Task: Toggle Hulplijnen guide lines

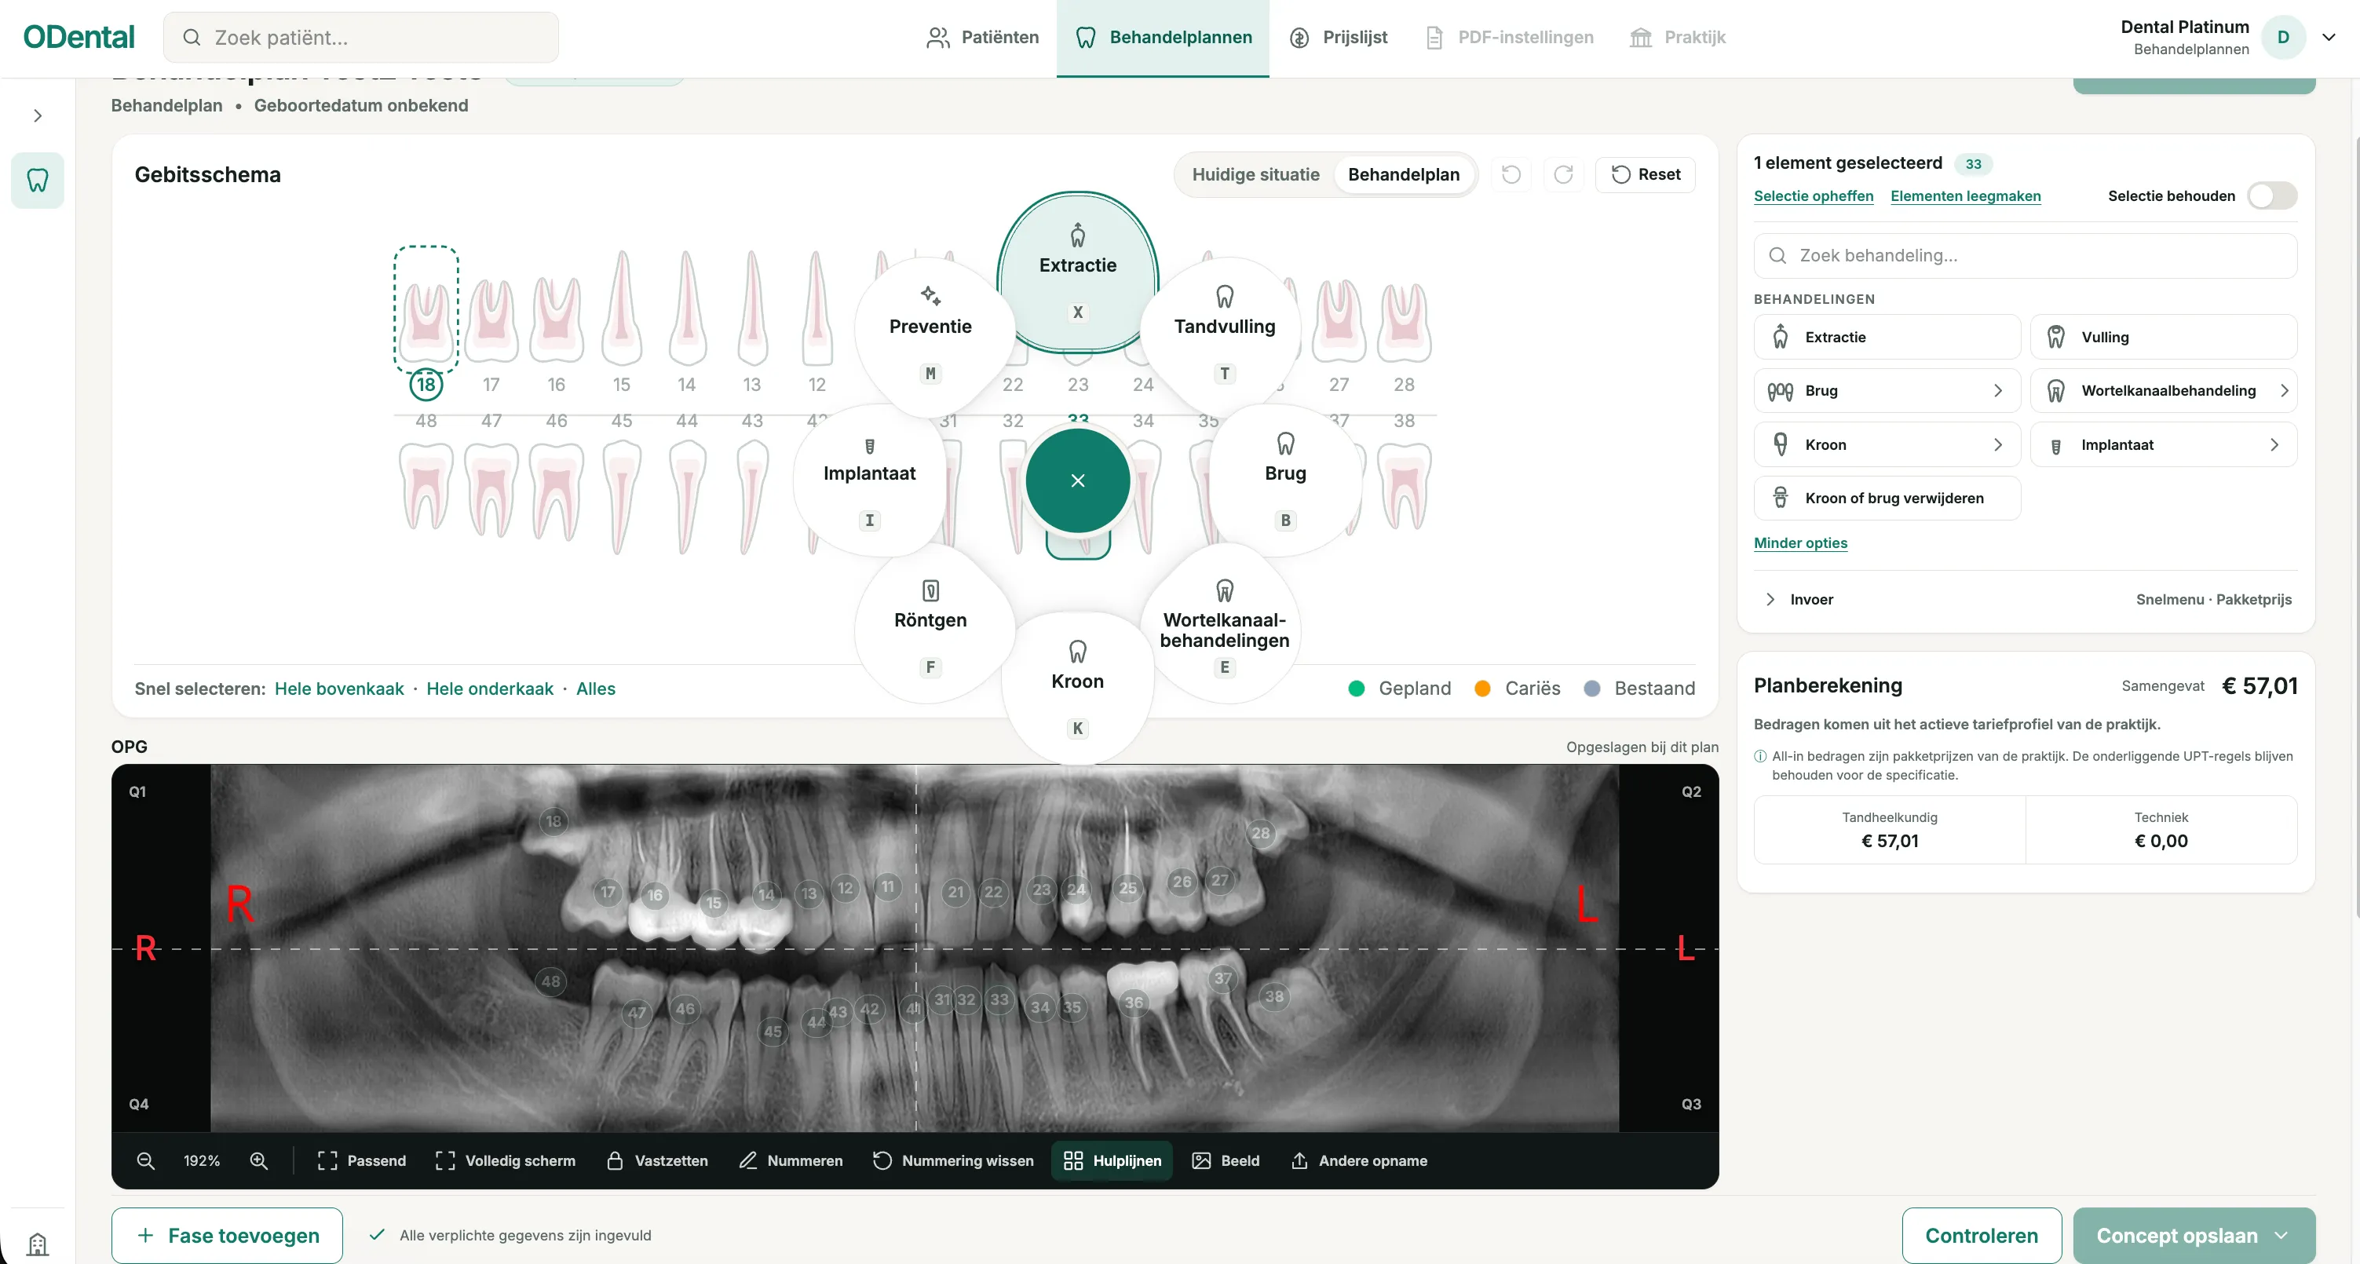Action: 1112,1160
